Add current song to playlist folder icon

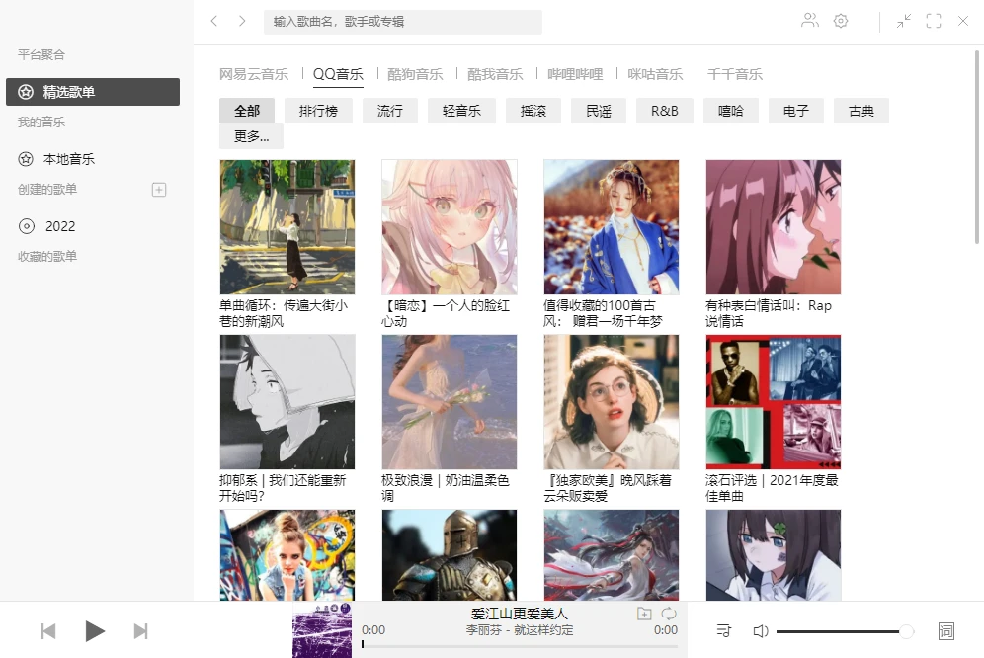tap(644, 614)
